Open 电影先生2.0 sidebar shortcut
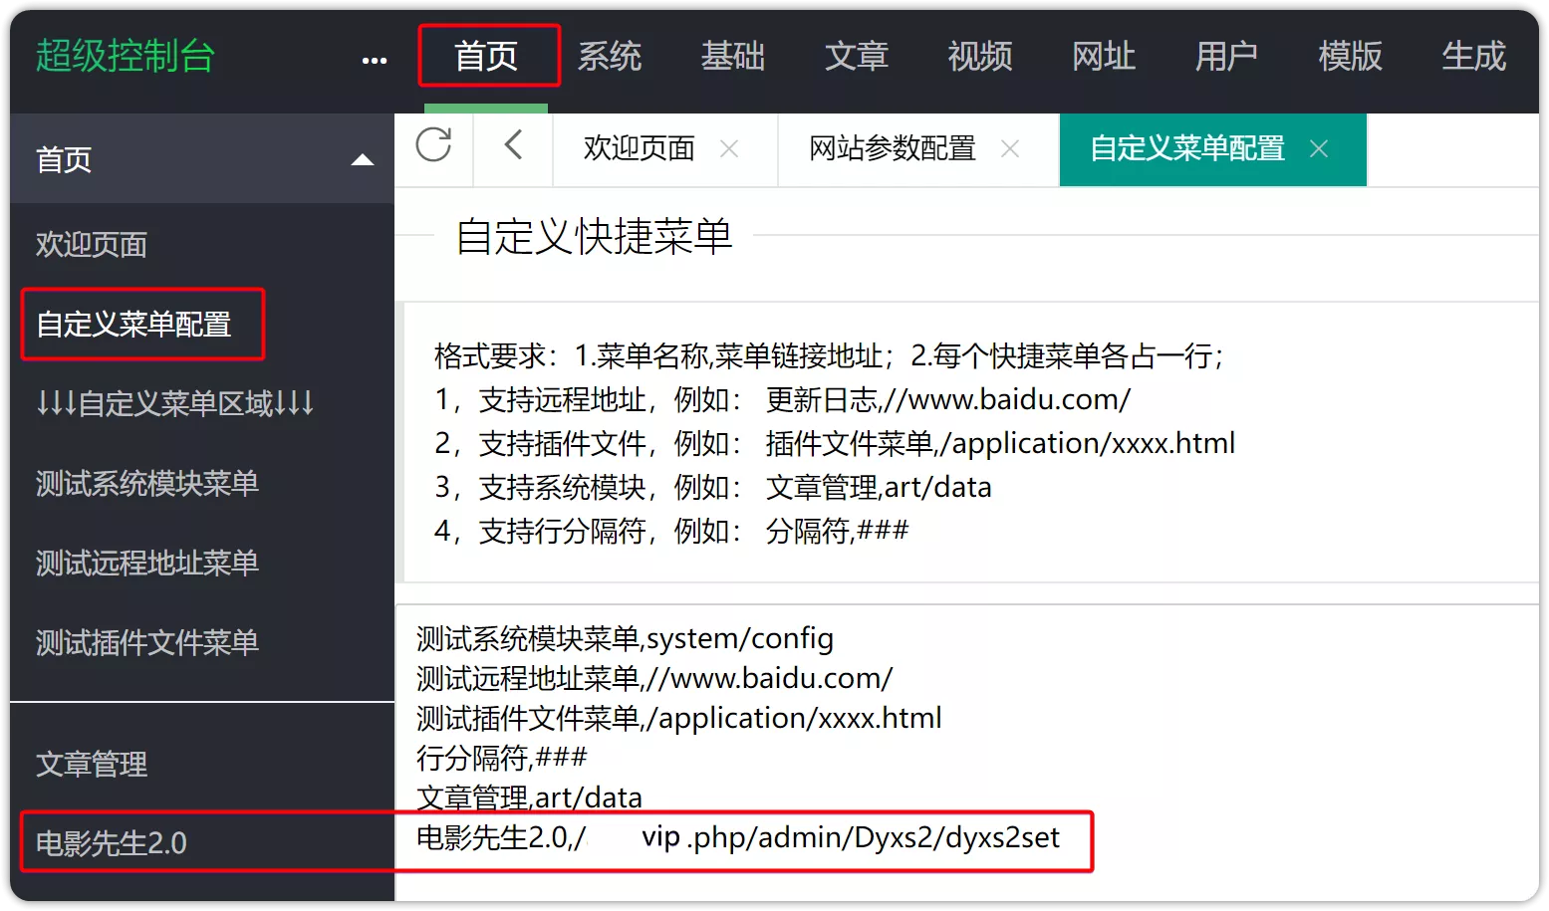Viewport: 1549px width, 911px height. (x=112, y=843)
